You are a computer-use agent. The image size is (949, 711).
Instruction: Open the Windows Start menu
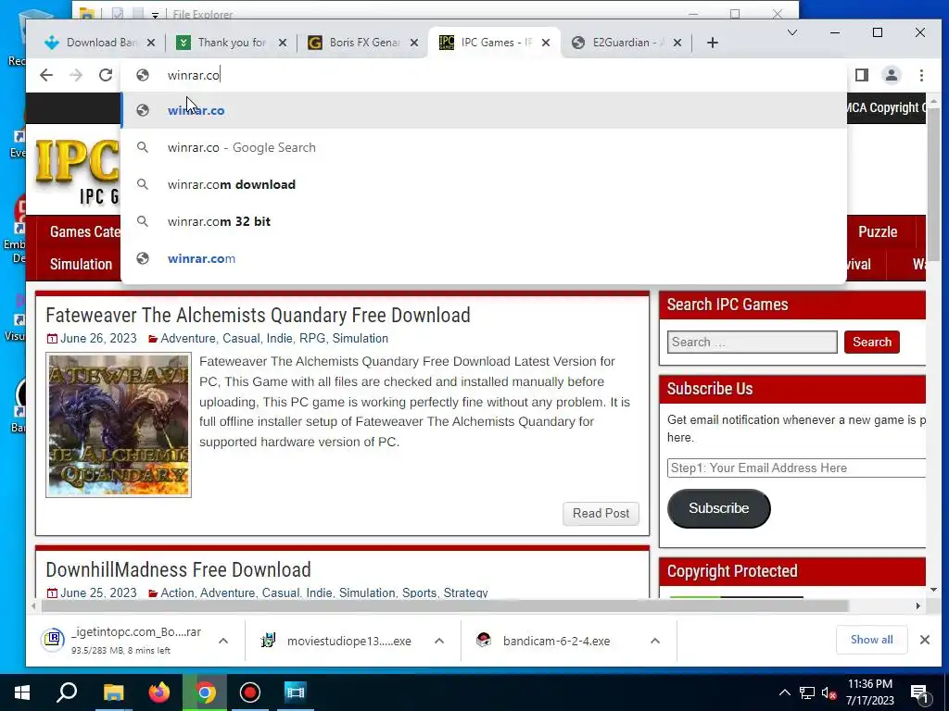click(x=22, y=692)
